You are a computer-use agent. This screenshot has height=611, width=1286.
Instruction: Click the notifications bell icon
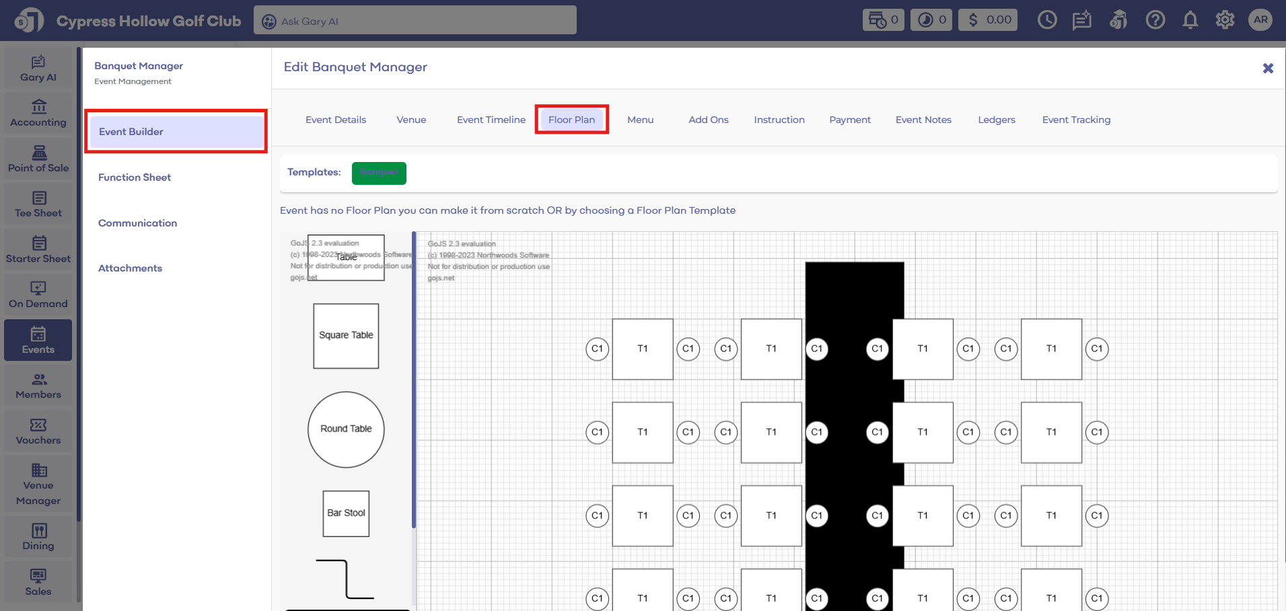pos(1190,20)
